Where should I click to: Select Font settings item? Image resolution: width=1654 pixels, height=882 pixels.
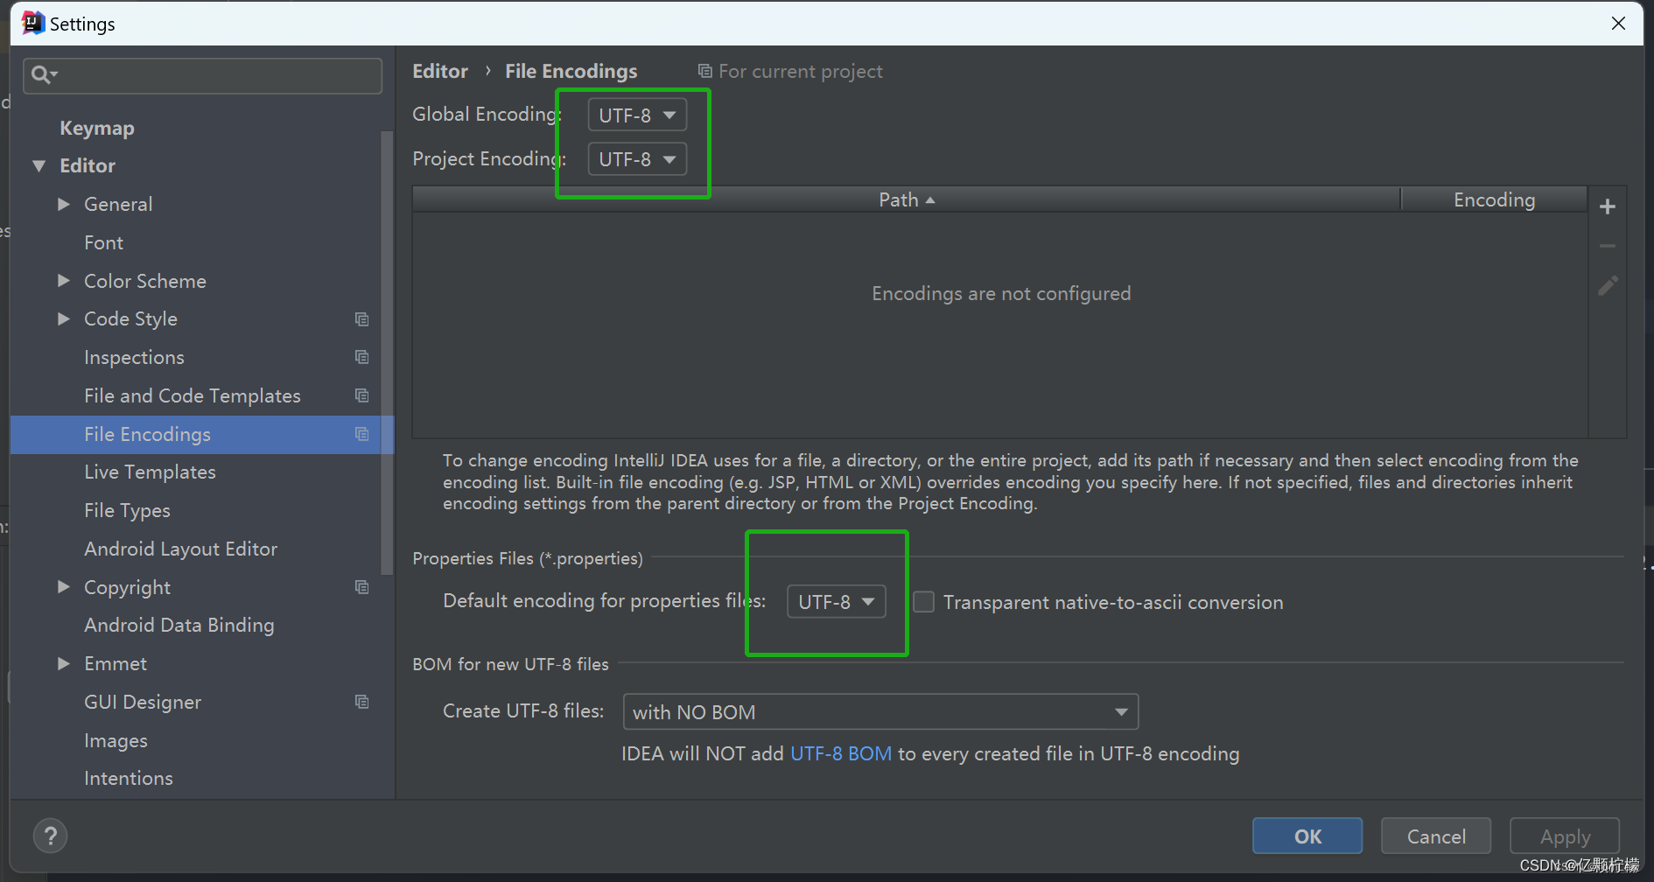[104, 242]
